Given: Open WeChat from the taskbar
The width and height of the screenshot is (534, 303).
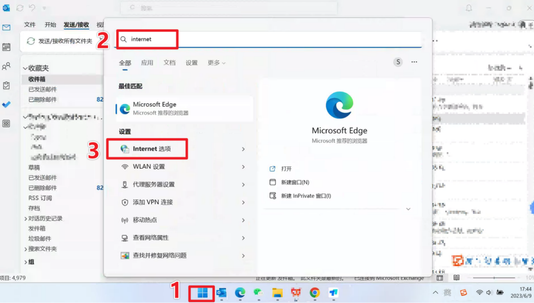Looking at the screenshot, I should [x=258, y=293].
